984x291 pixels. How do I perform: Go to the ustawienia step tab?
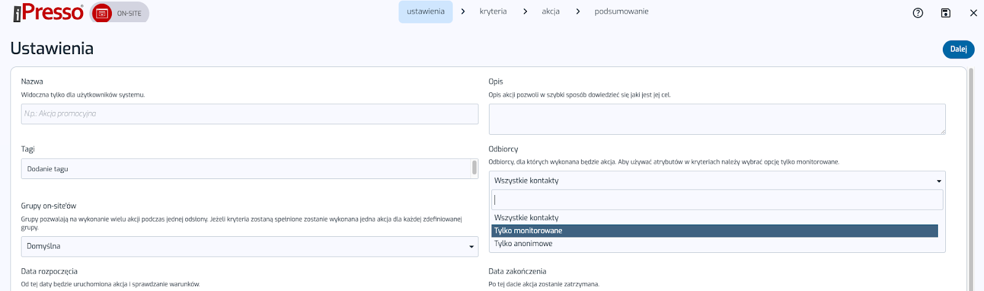coord(426,12)
